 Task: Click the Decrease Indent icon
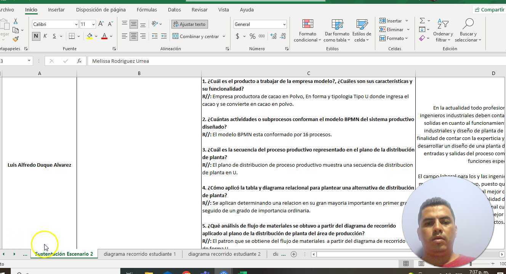[154, 36]
